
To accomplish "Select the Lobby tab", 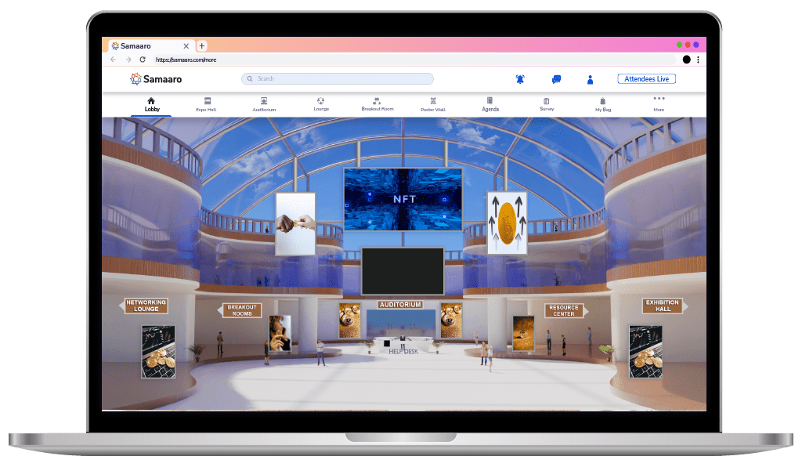I will click(x=151, y=104).
